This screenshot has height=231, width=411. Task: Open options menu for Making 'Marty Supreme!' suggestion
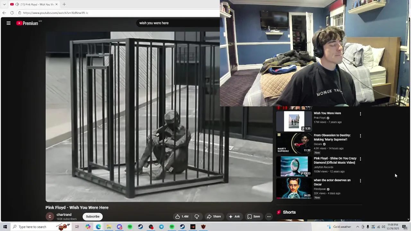coord(360,136)
